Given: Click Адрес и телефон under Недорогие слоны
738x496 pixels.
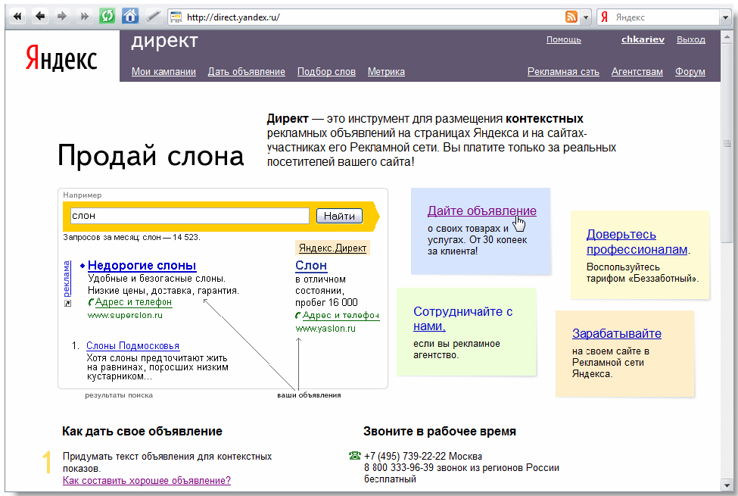Looking at the screenshot, I should tap(133, 302).
